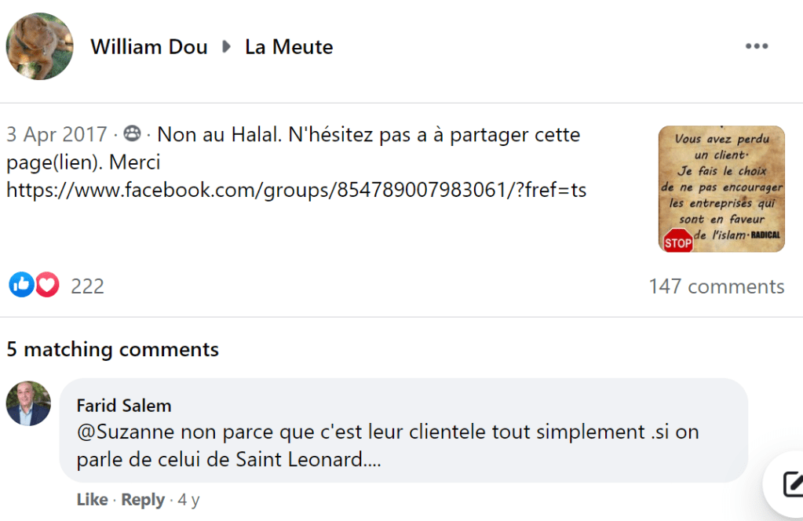Expand the 147 comments list
The image size is (803, 521).
coord(716,286)
